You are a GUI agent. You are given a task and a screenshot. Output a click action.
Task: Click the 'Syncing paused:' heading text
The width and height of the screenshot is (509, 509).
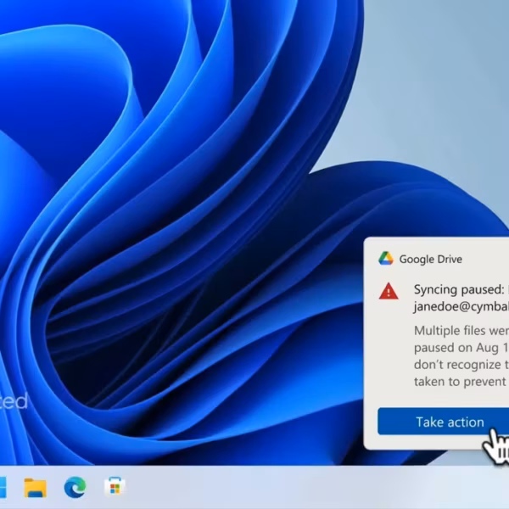[459, 289]
